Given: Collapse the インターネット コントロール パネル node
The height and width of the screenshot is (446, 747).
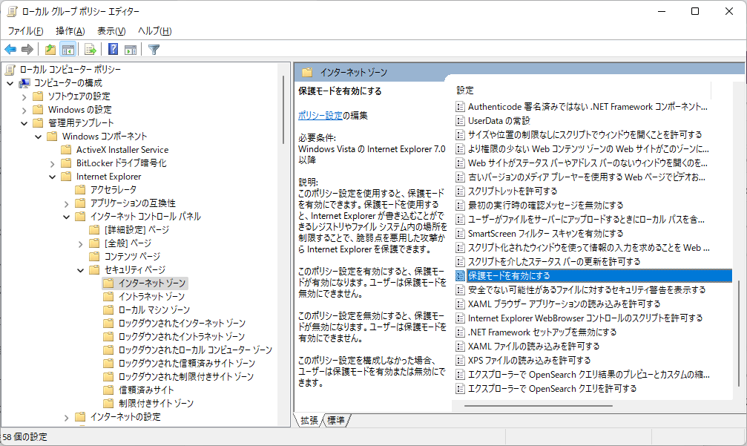Looking at the screenshot, I should pos(66,217).
